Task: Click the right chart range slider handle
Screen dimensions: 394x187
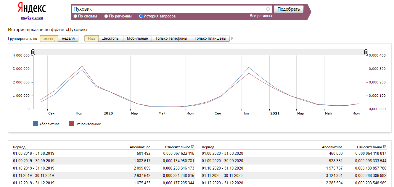Action: pyautogui.click(x=366, y=52)
